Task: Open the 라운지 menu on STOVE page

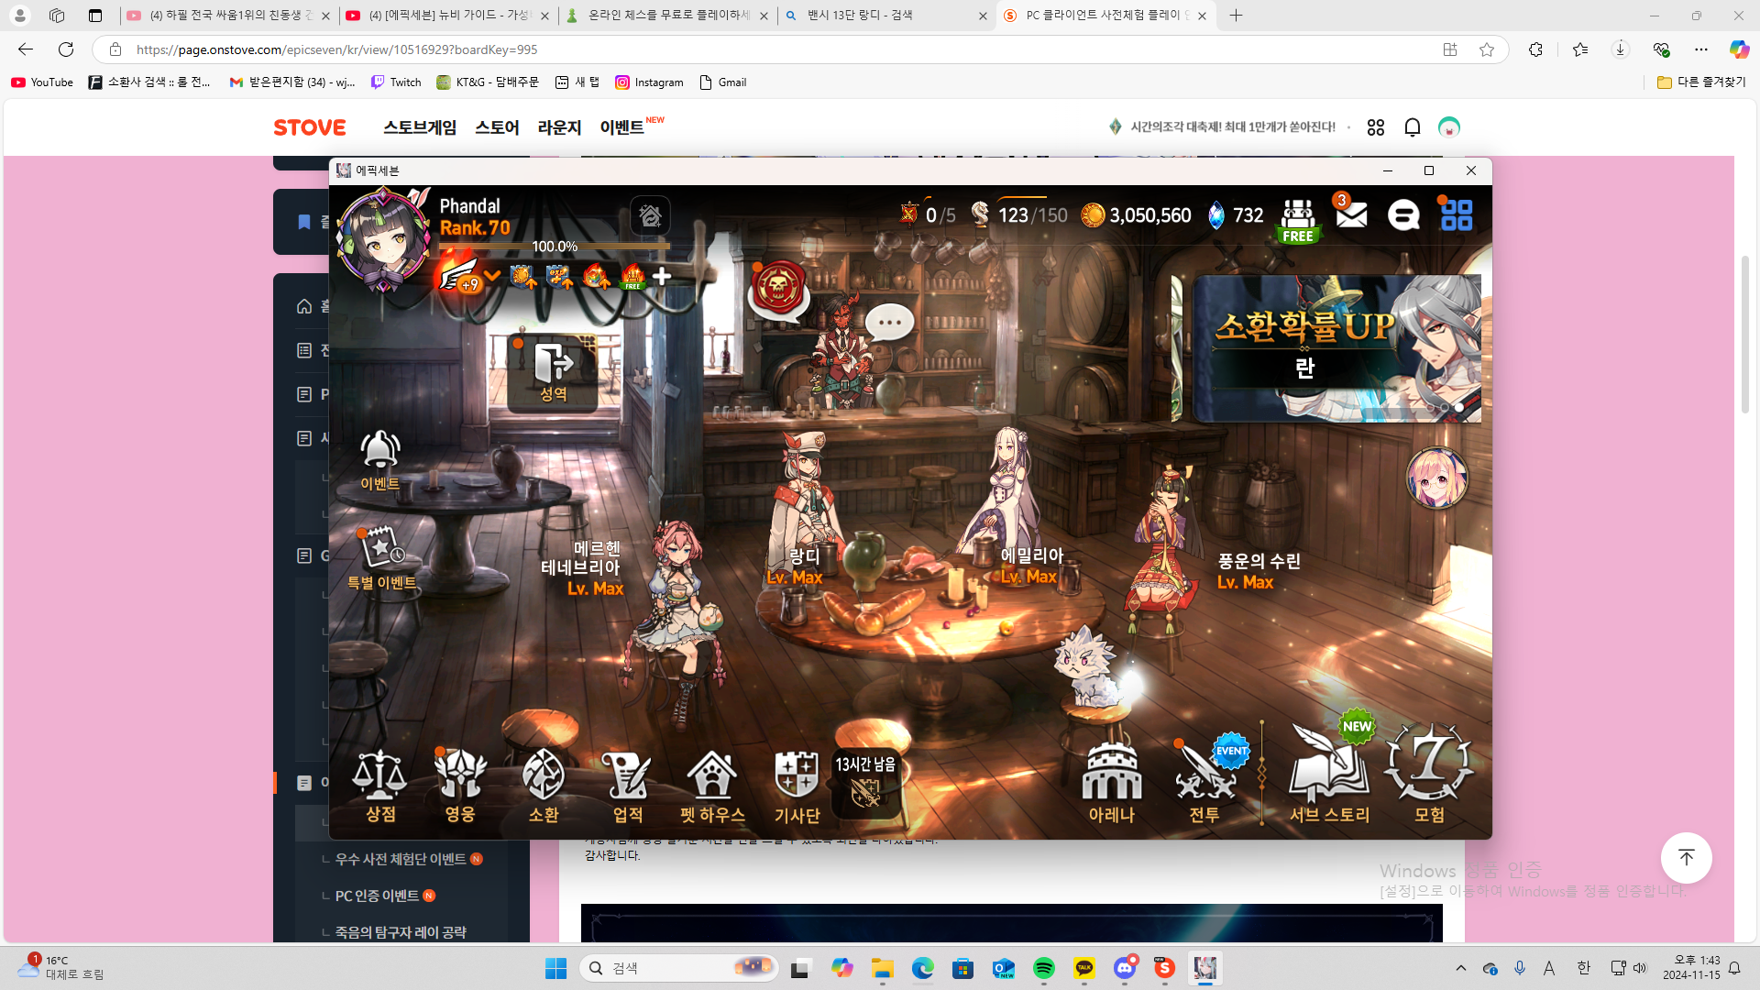Action: pos(559,127)
